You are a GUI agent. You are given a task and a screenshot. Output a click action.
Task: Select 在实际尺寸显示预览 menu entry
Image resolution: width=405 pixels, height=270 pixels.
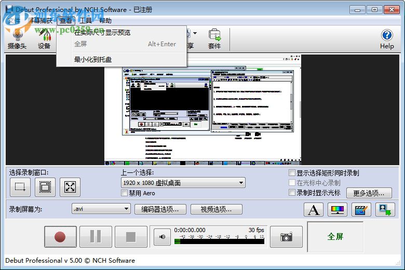tap(122, 33)
